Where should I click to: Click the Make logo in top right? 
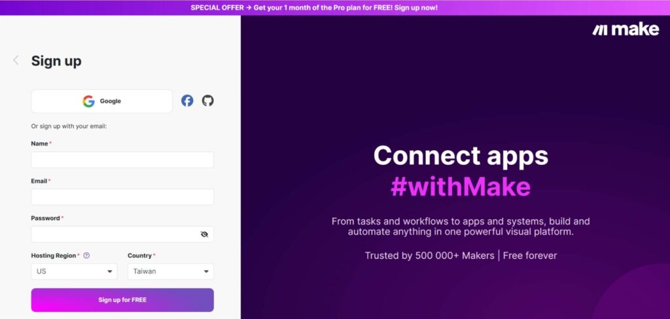point(626,29)
